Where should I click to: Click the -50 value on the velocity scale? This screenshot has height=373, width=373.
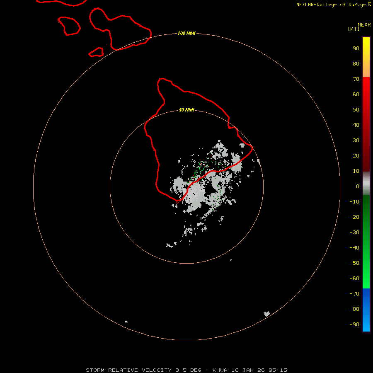(354, 263)
